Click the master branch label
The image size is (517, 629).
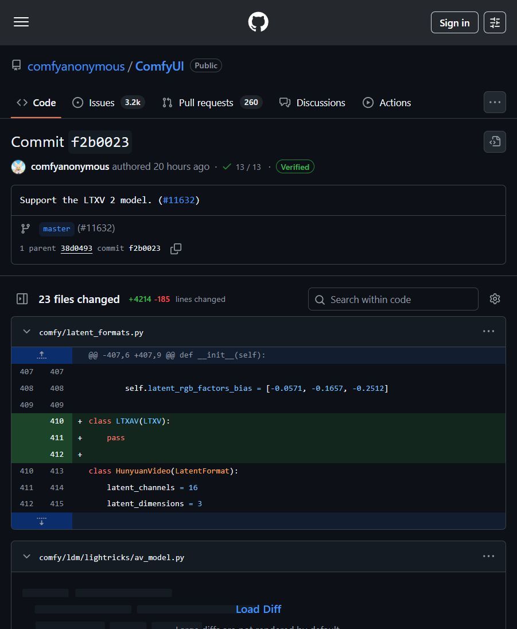click(57, 228)
